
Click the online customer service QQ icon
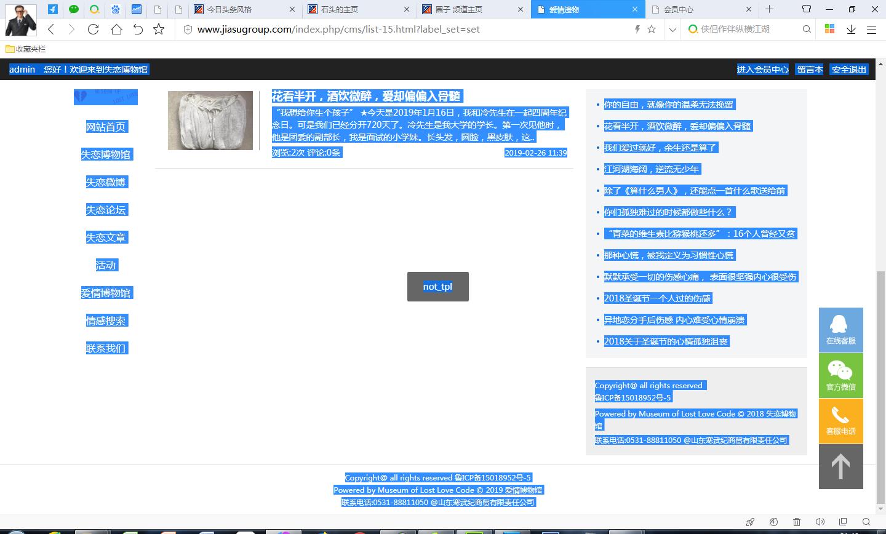point(840,330)
